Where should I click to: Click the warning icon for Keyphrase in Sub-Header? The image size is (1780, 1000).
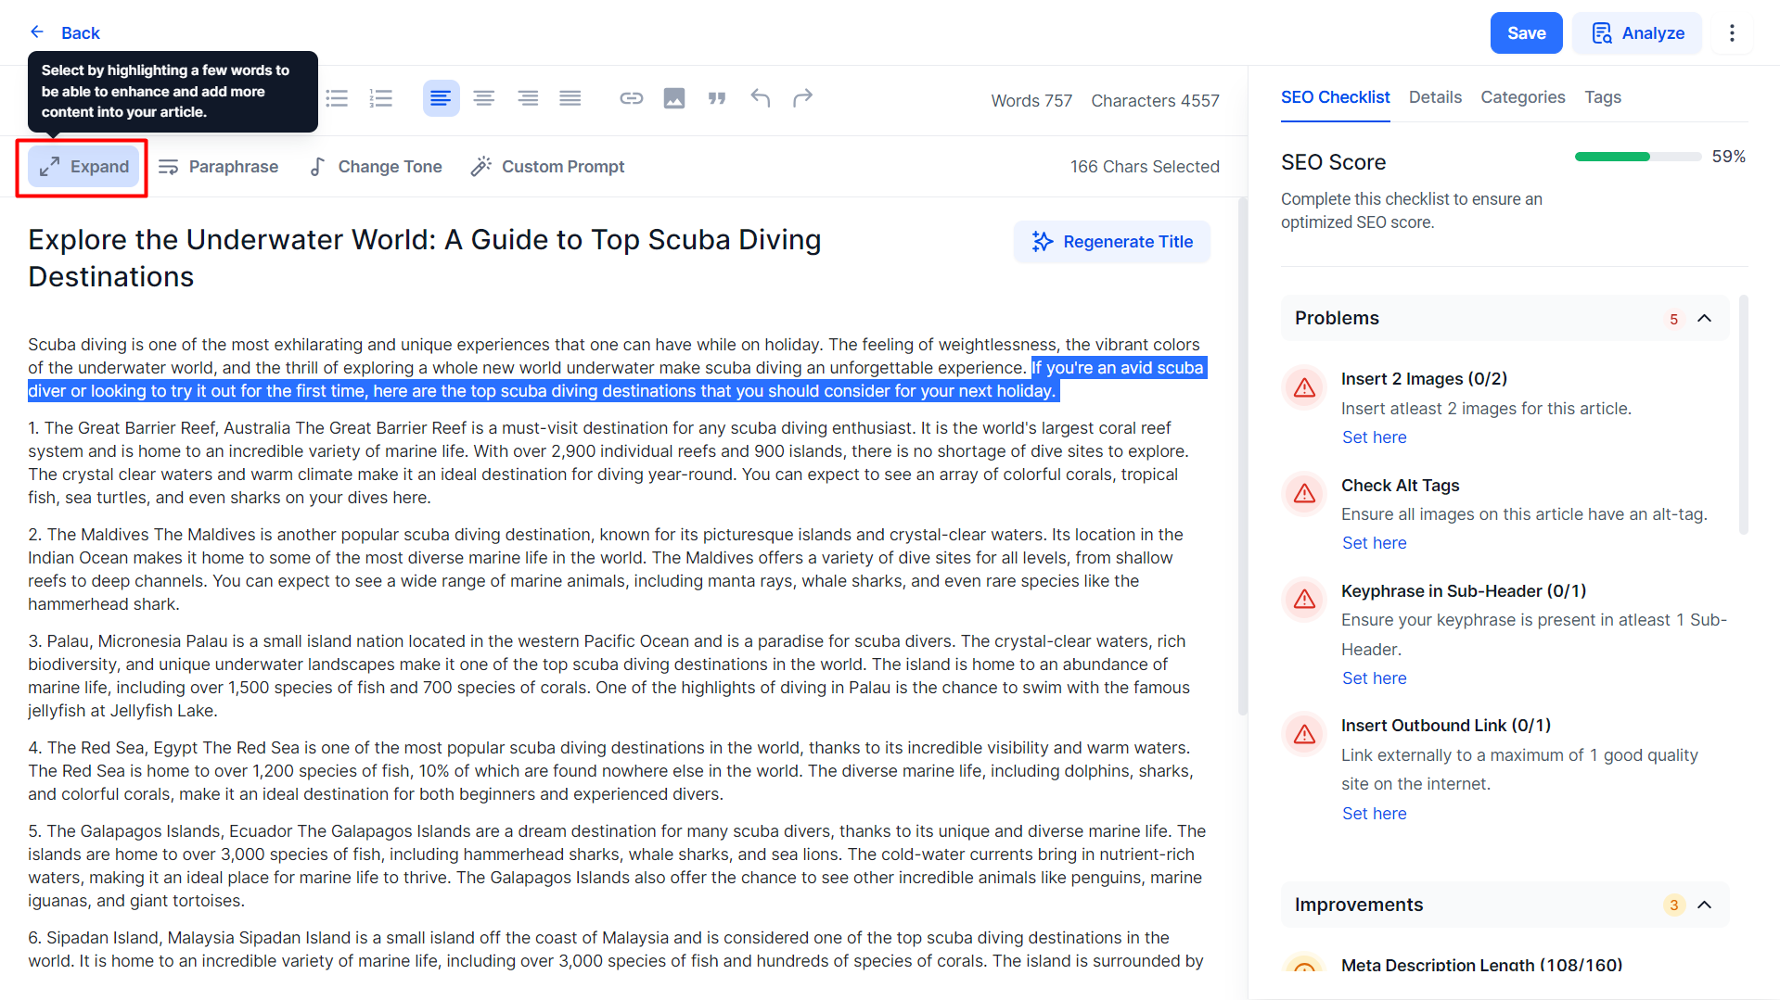[x=1304, y=600]
